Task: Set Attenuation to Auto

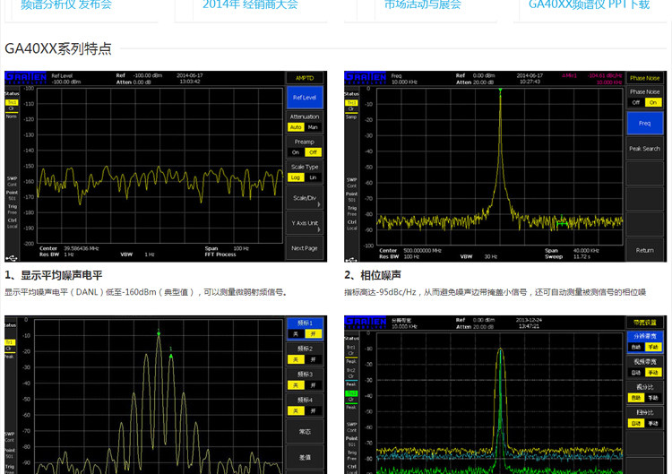Action: (296, 127)
